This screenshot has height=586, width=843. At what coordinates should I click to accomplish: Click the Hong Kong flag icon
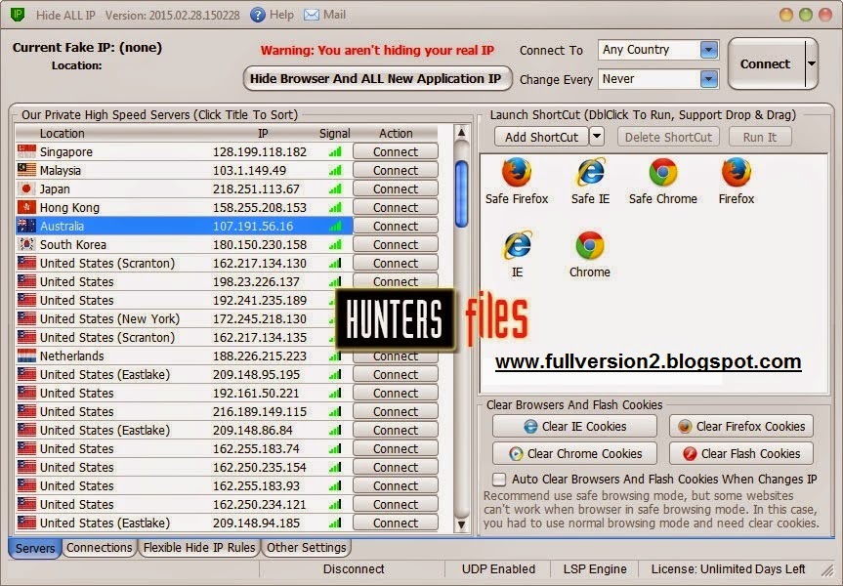pos(26,207)
